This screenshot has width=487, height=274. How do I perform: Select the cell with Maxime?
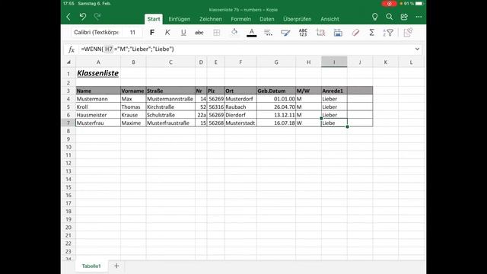tap(133, 123)
